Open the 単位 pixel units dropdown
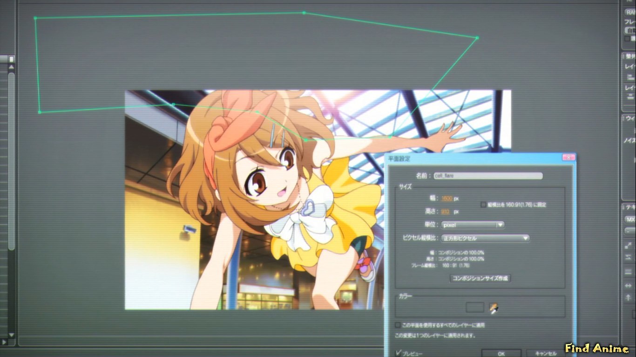This screenshot has width=636, height=357. [472, 225]
